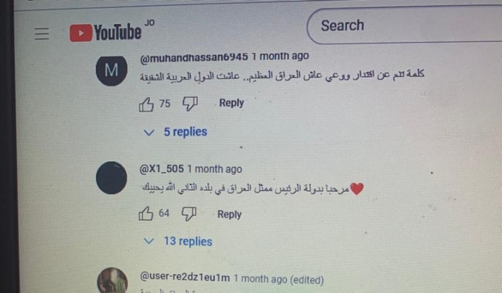502x293 pixels.
Task: Dislike the comment by @X1_505
Action: [189, 213]
